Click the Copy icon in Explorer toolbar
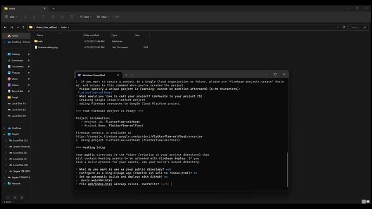This screenshot has height=209, width=372. click(x=35, y=17)
